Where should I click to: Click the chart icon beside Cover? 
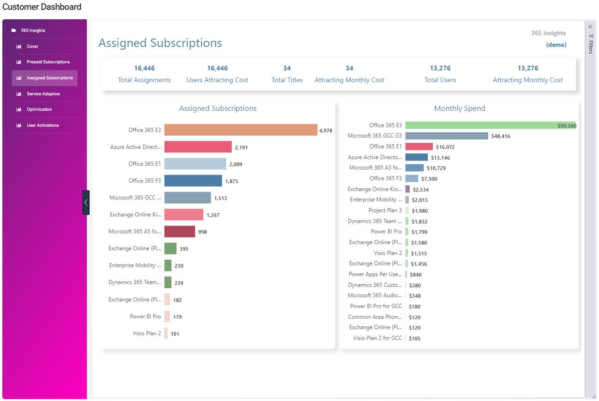19,46
